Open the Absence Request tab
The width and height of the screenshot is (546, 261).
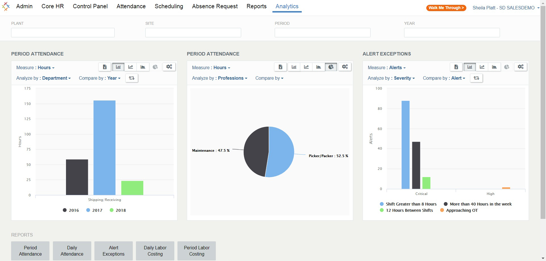[215, 6]
